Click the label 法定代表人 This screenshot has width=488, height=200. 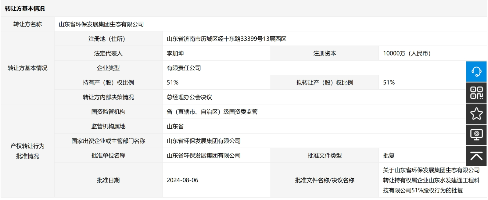pyautogui.click(x=108, y=53)
